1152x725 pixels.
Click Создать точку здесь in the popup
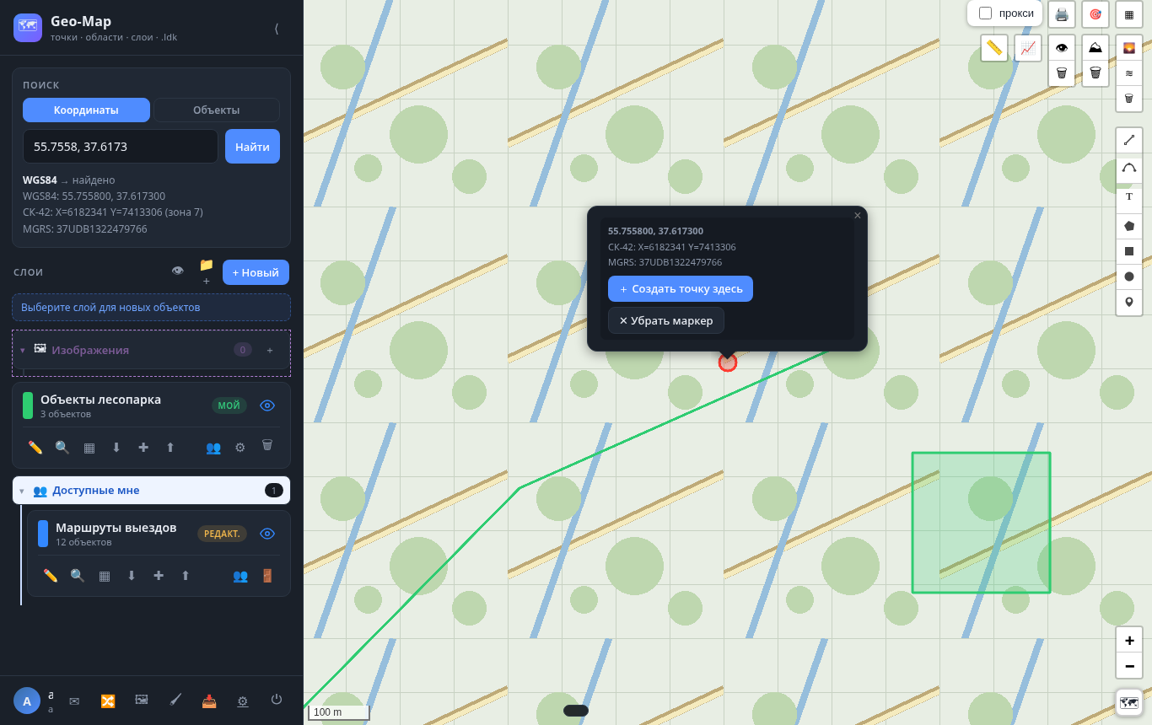pyautogui.click(x=681, y=289)
